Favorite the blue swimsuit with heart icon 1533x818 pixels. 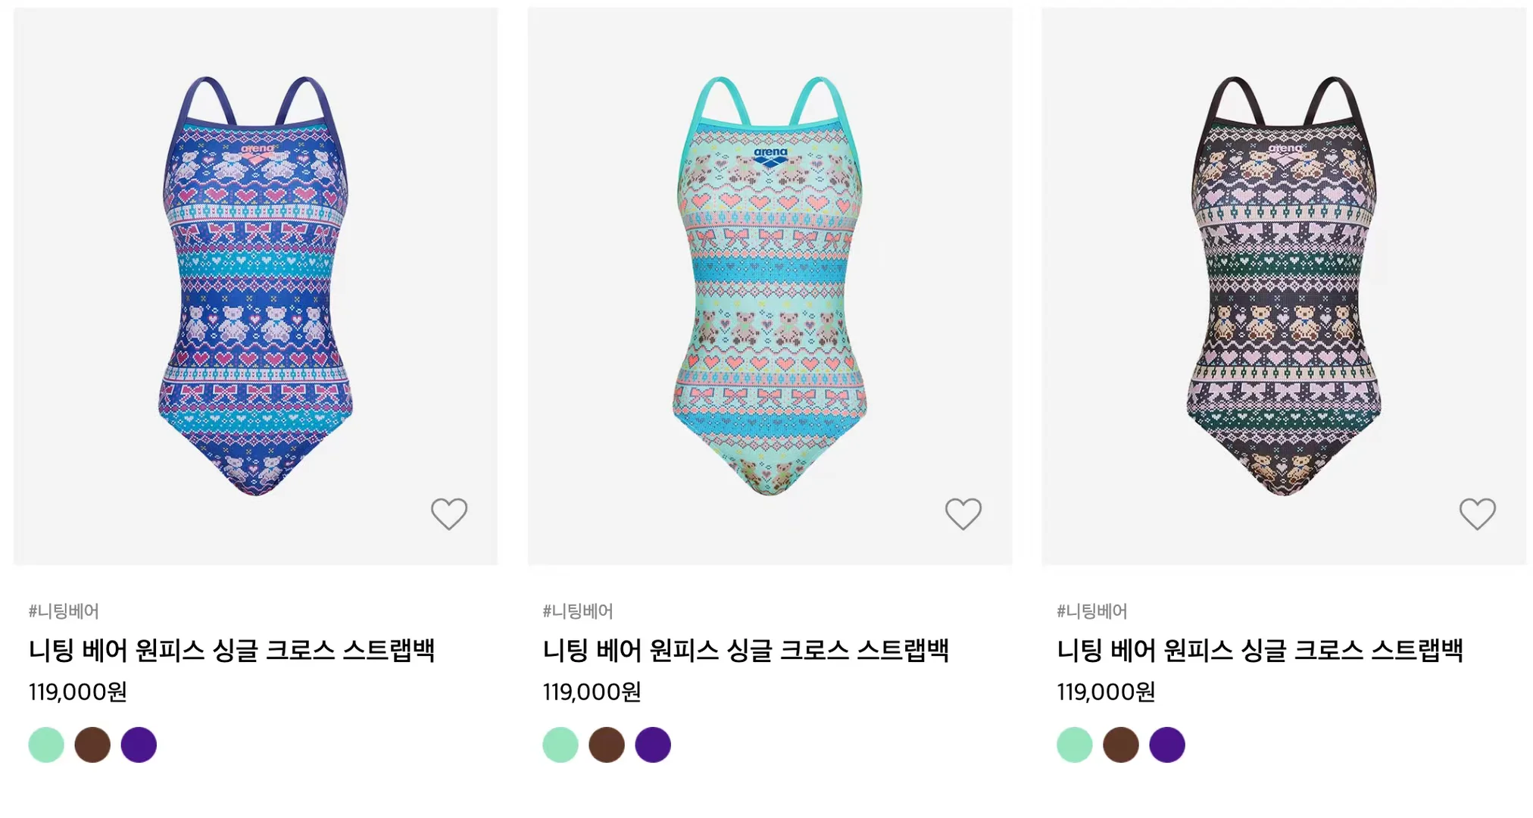click(449, 514)
